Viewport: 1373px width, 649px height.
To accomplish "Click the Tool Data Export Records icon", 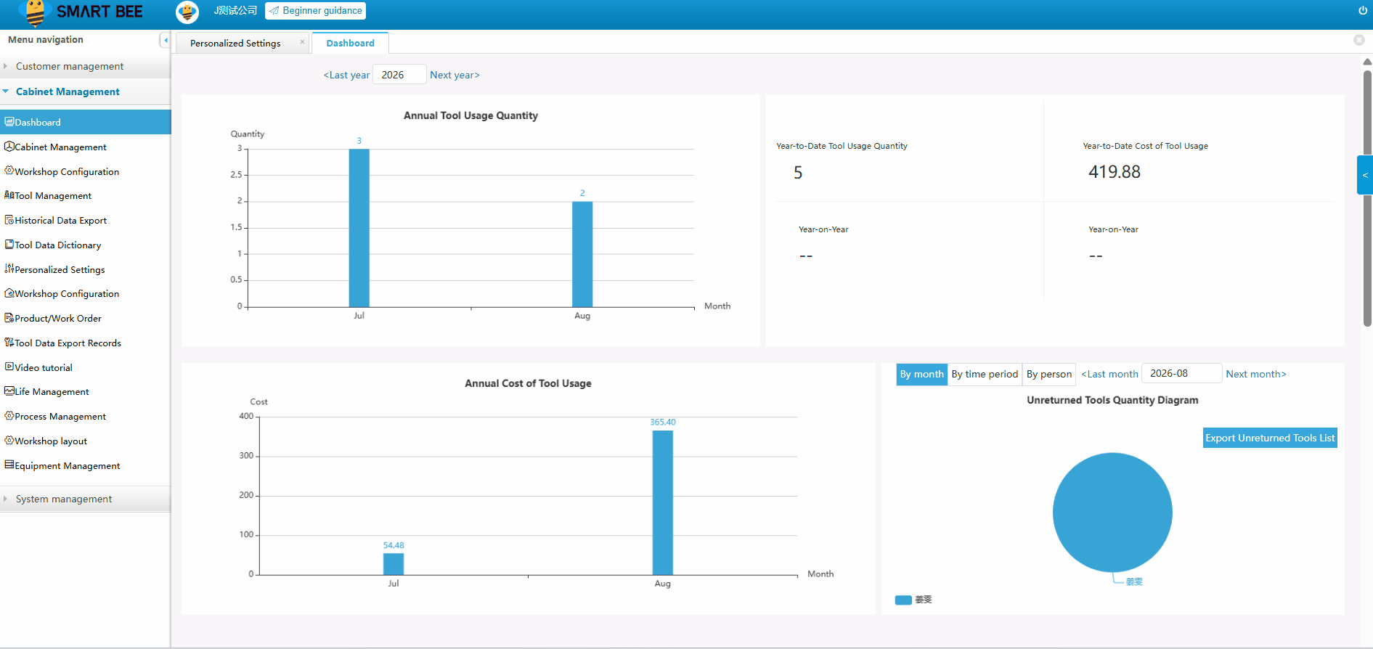I will coord(9,342).
